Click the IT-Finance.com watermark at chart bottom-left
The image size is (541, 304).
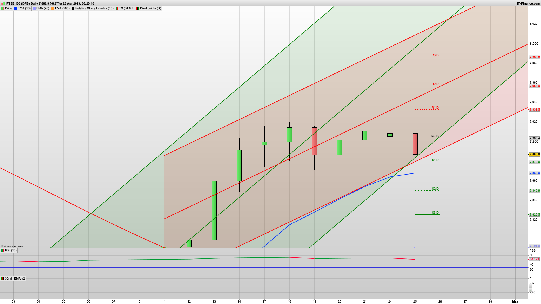click(12, 246)
